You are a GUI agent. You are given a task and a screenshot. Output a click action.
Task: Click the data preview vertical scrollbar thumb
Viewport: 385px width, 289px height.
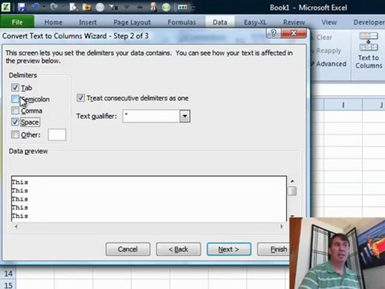click(292, 191)
